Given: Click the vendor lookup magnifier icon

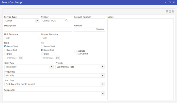Looking at the screenshot, I should [67, 21].
